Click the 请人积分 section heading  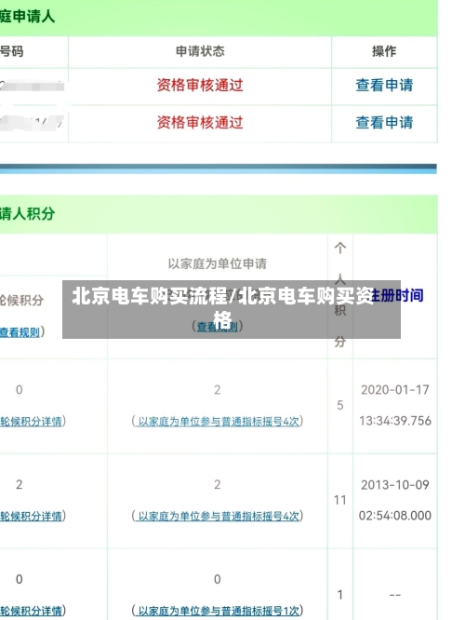27,214
